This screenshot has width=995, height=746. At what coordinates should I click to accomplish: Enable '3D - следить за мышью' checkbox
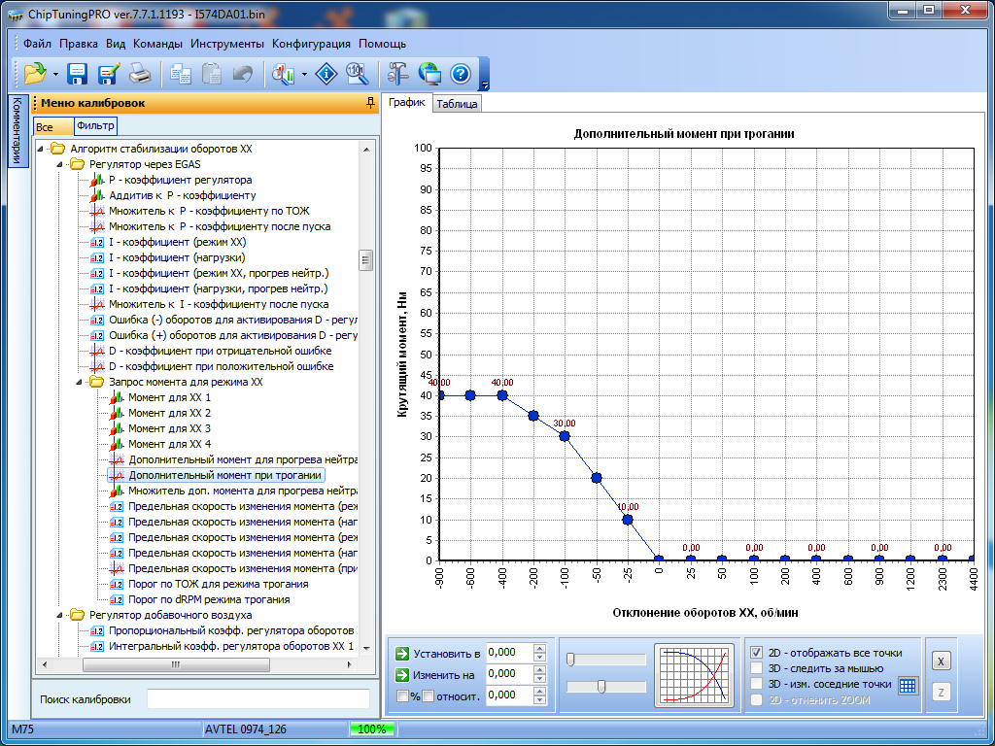click(x=757, y=668)
